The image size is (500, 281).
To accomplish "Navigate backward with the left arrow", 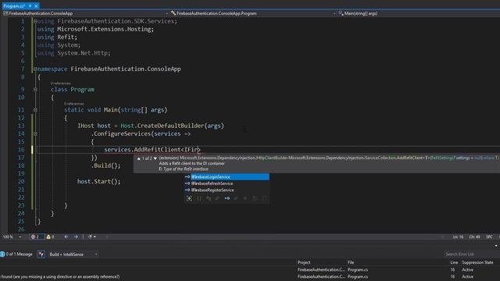I will pyautogui.click(x=66, y=237).
